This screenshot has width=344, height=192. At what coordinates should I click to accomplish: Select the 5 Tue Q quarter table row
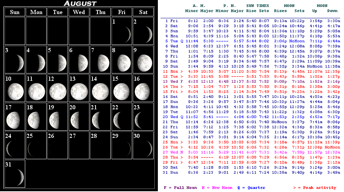[251, 41]
